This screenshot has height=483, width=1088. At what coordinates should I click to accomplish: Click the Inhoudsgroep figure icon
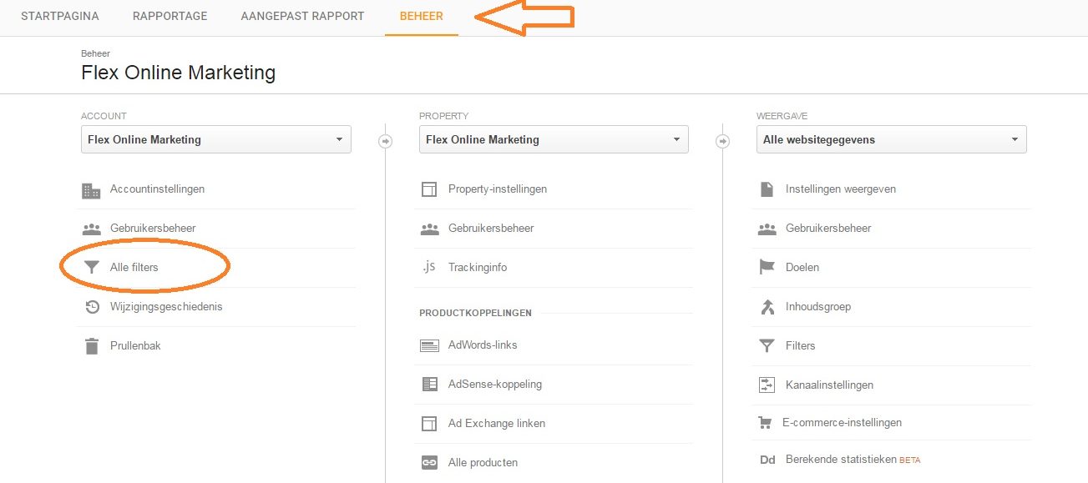coord(767,307)
